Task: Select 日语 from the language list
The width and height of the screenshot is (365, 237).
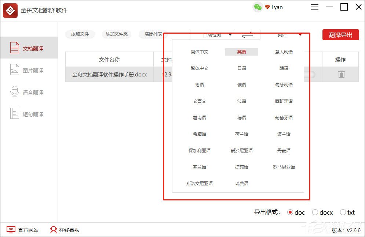Action: pos(241,68)
